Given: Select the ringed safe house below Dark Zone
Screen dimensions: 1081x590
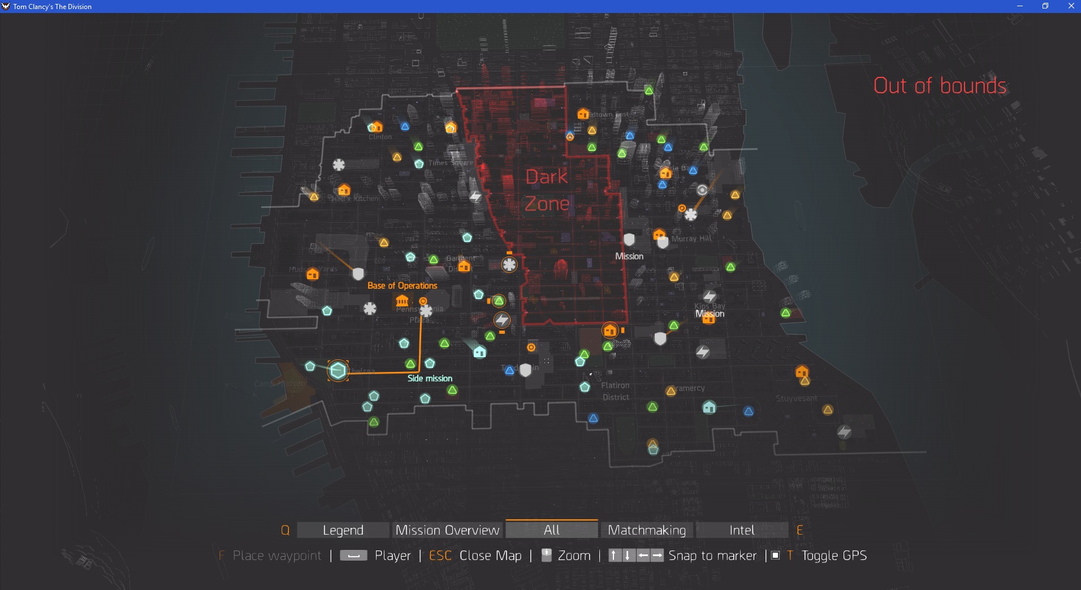Looking at the screenshot, I should [610, 330].
